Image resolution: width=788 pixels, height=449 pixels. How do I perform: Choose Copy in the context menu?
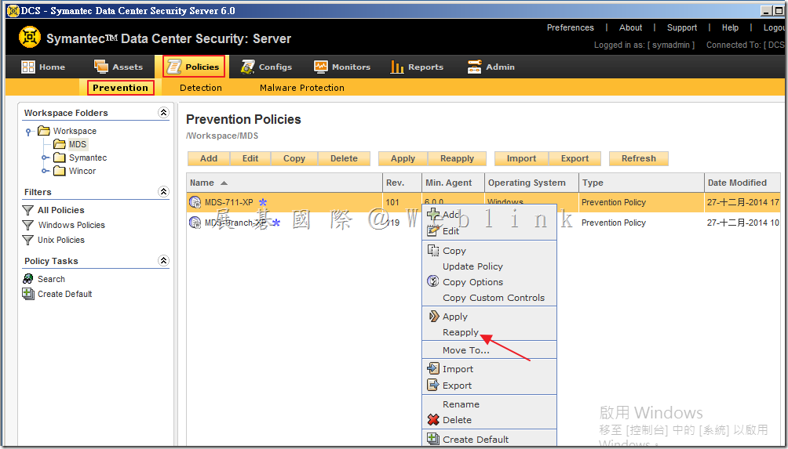pos(489,251)
